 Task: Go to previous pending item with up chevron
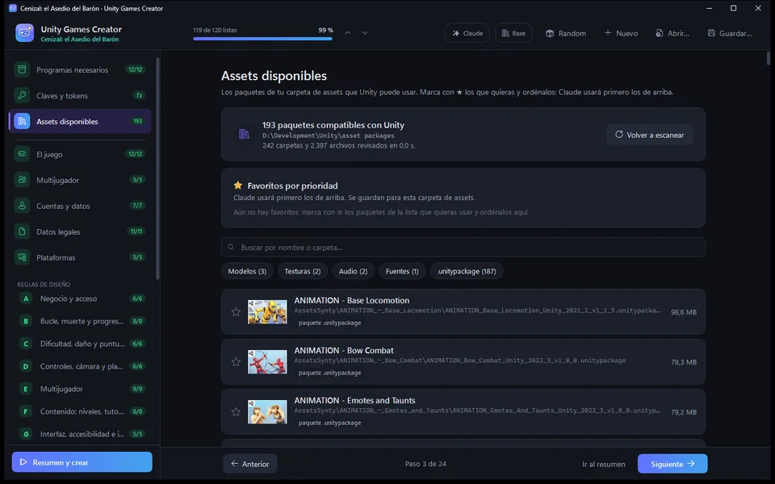pyautogui.click(x=347, y=32)
